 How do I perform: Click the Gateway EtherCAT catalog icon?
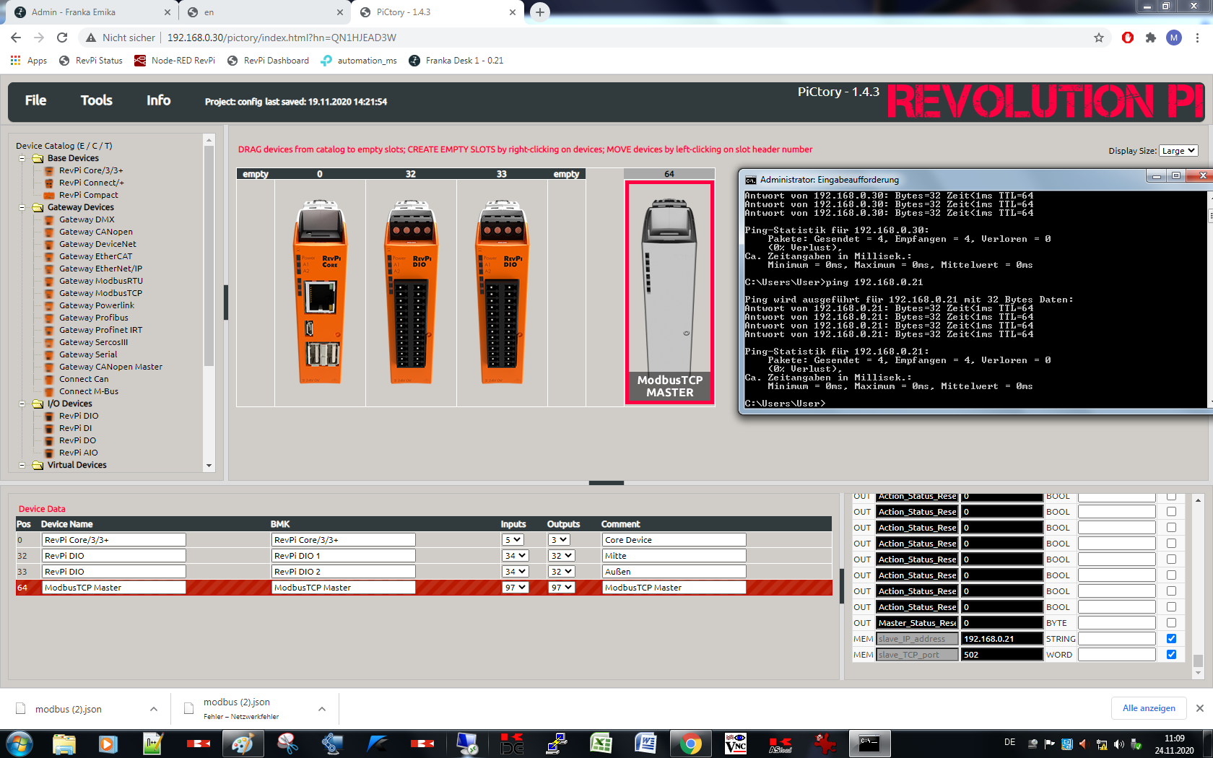[49, 256]
